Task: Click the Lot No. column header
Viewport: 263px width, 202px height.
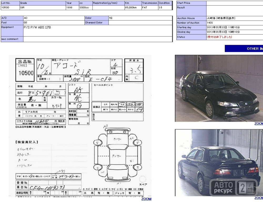Action: (10, 3)
